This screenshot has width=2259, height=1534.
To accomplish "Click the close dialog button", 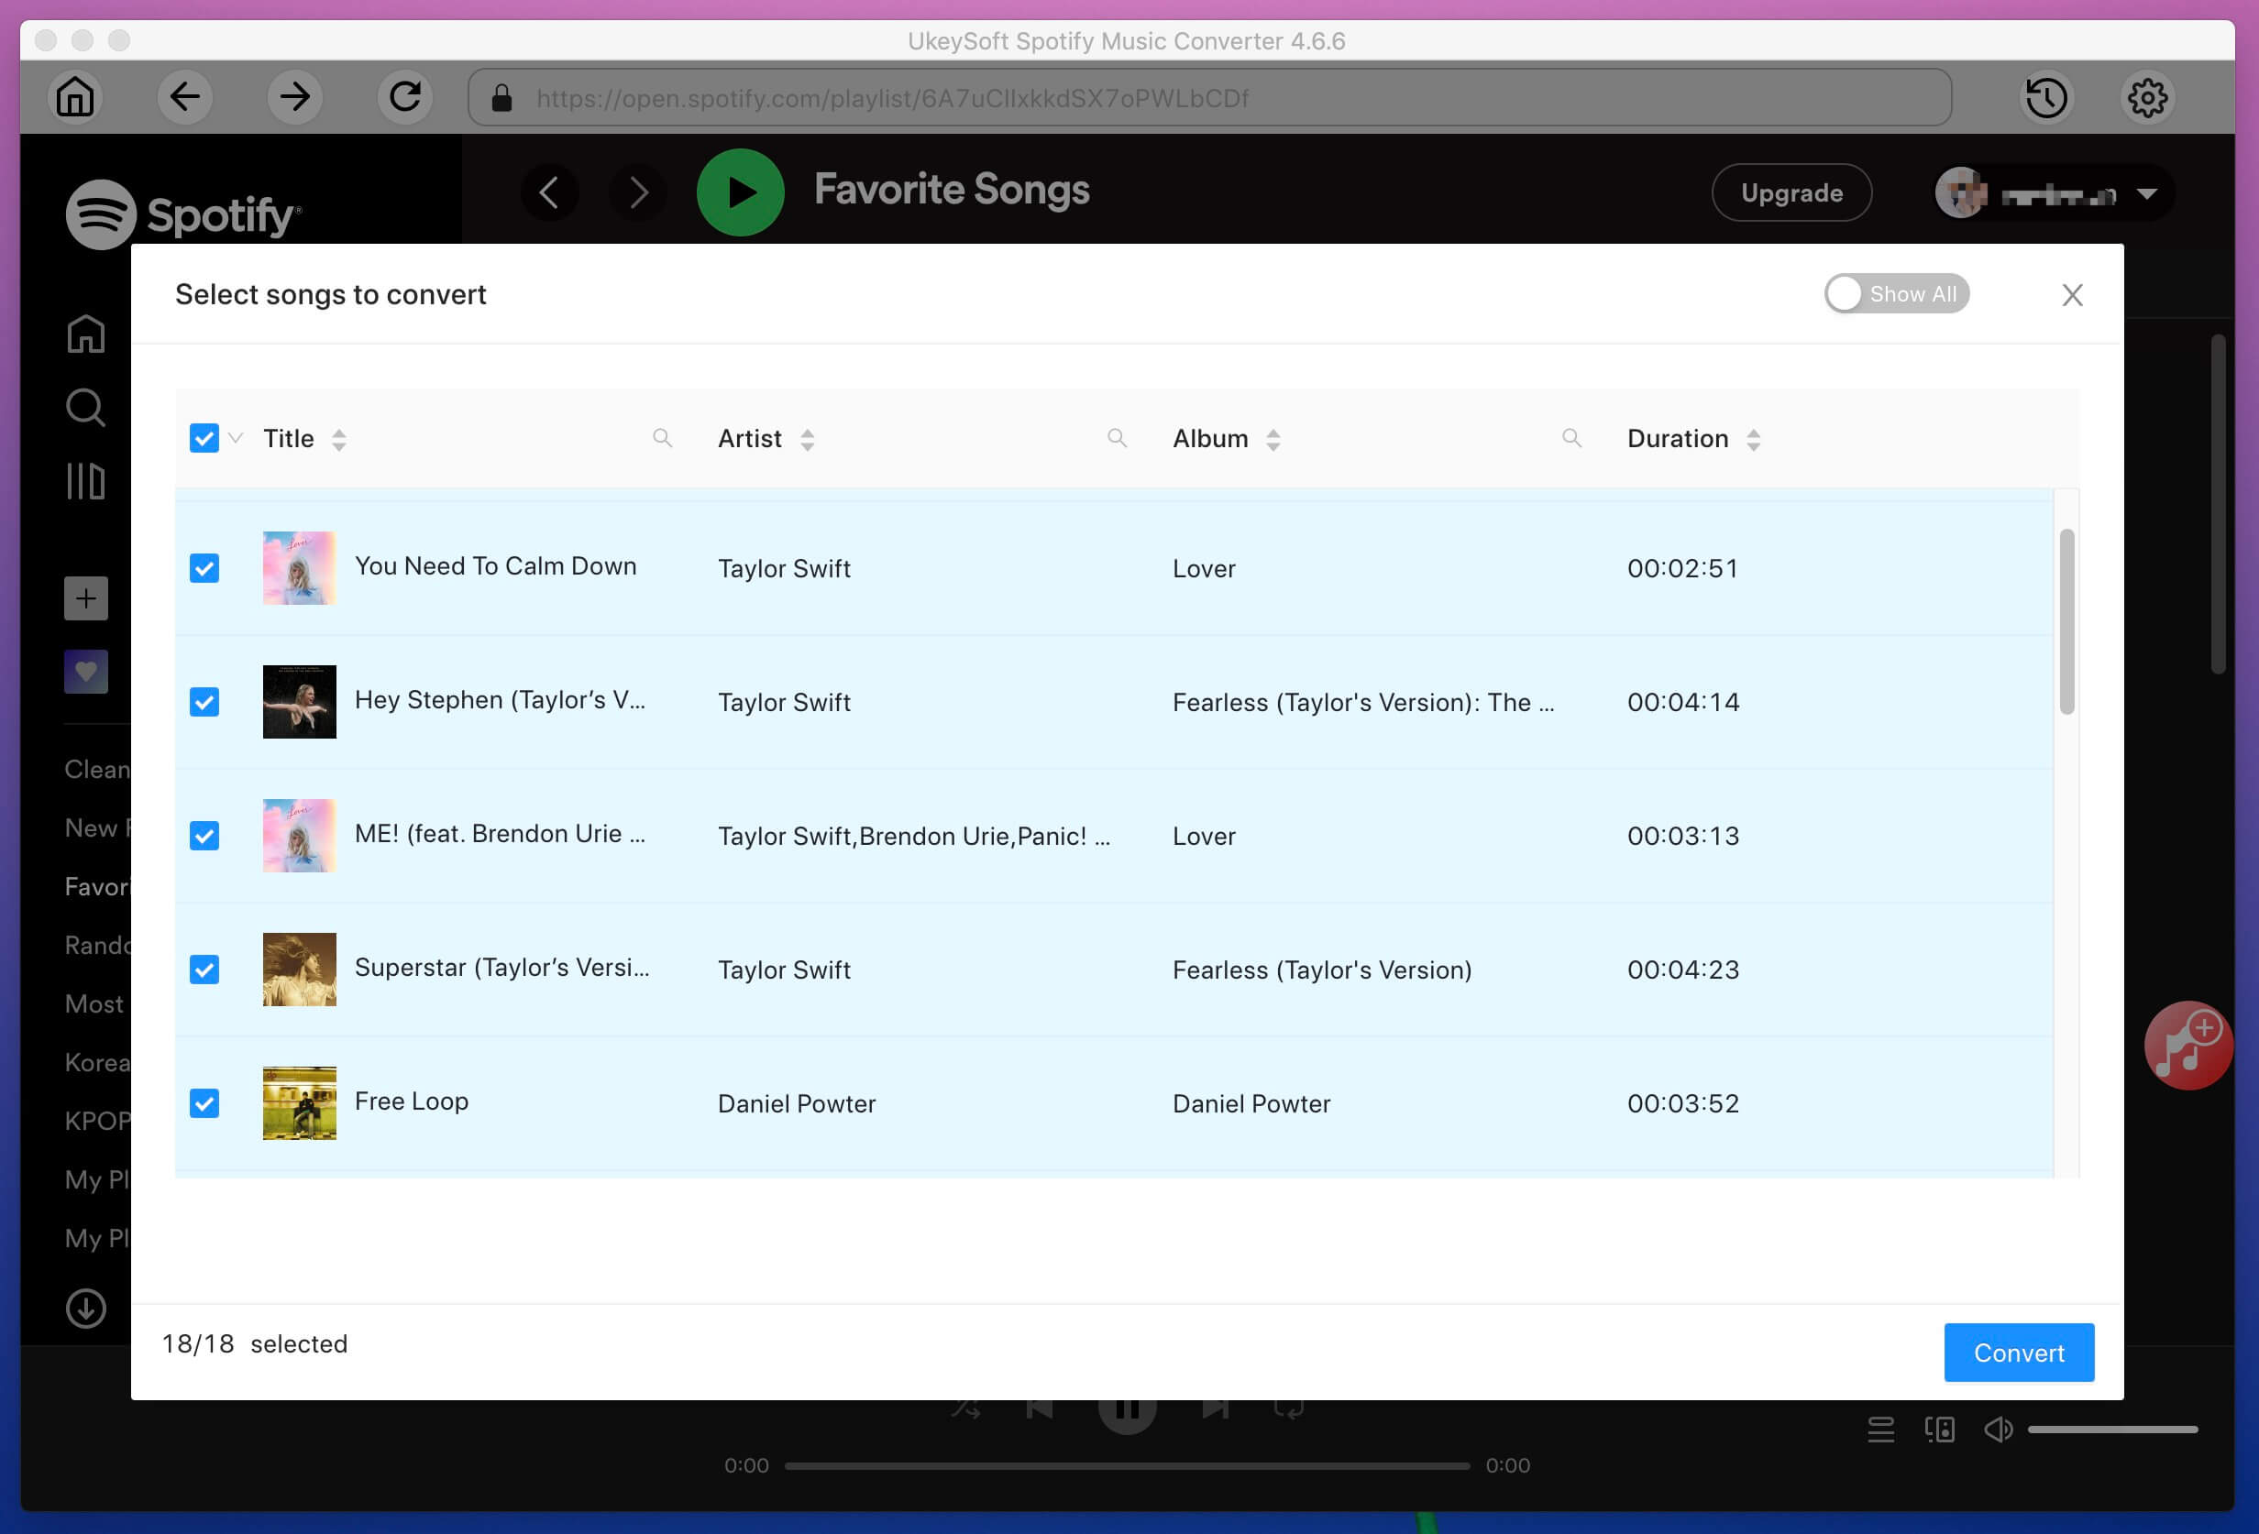I will tap(2072, 294).
